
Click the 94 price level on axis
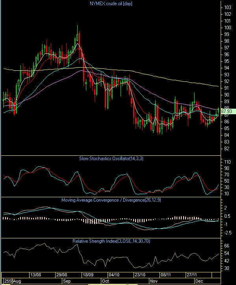pyautogui.click(x=227, y=68)
